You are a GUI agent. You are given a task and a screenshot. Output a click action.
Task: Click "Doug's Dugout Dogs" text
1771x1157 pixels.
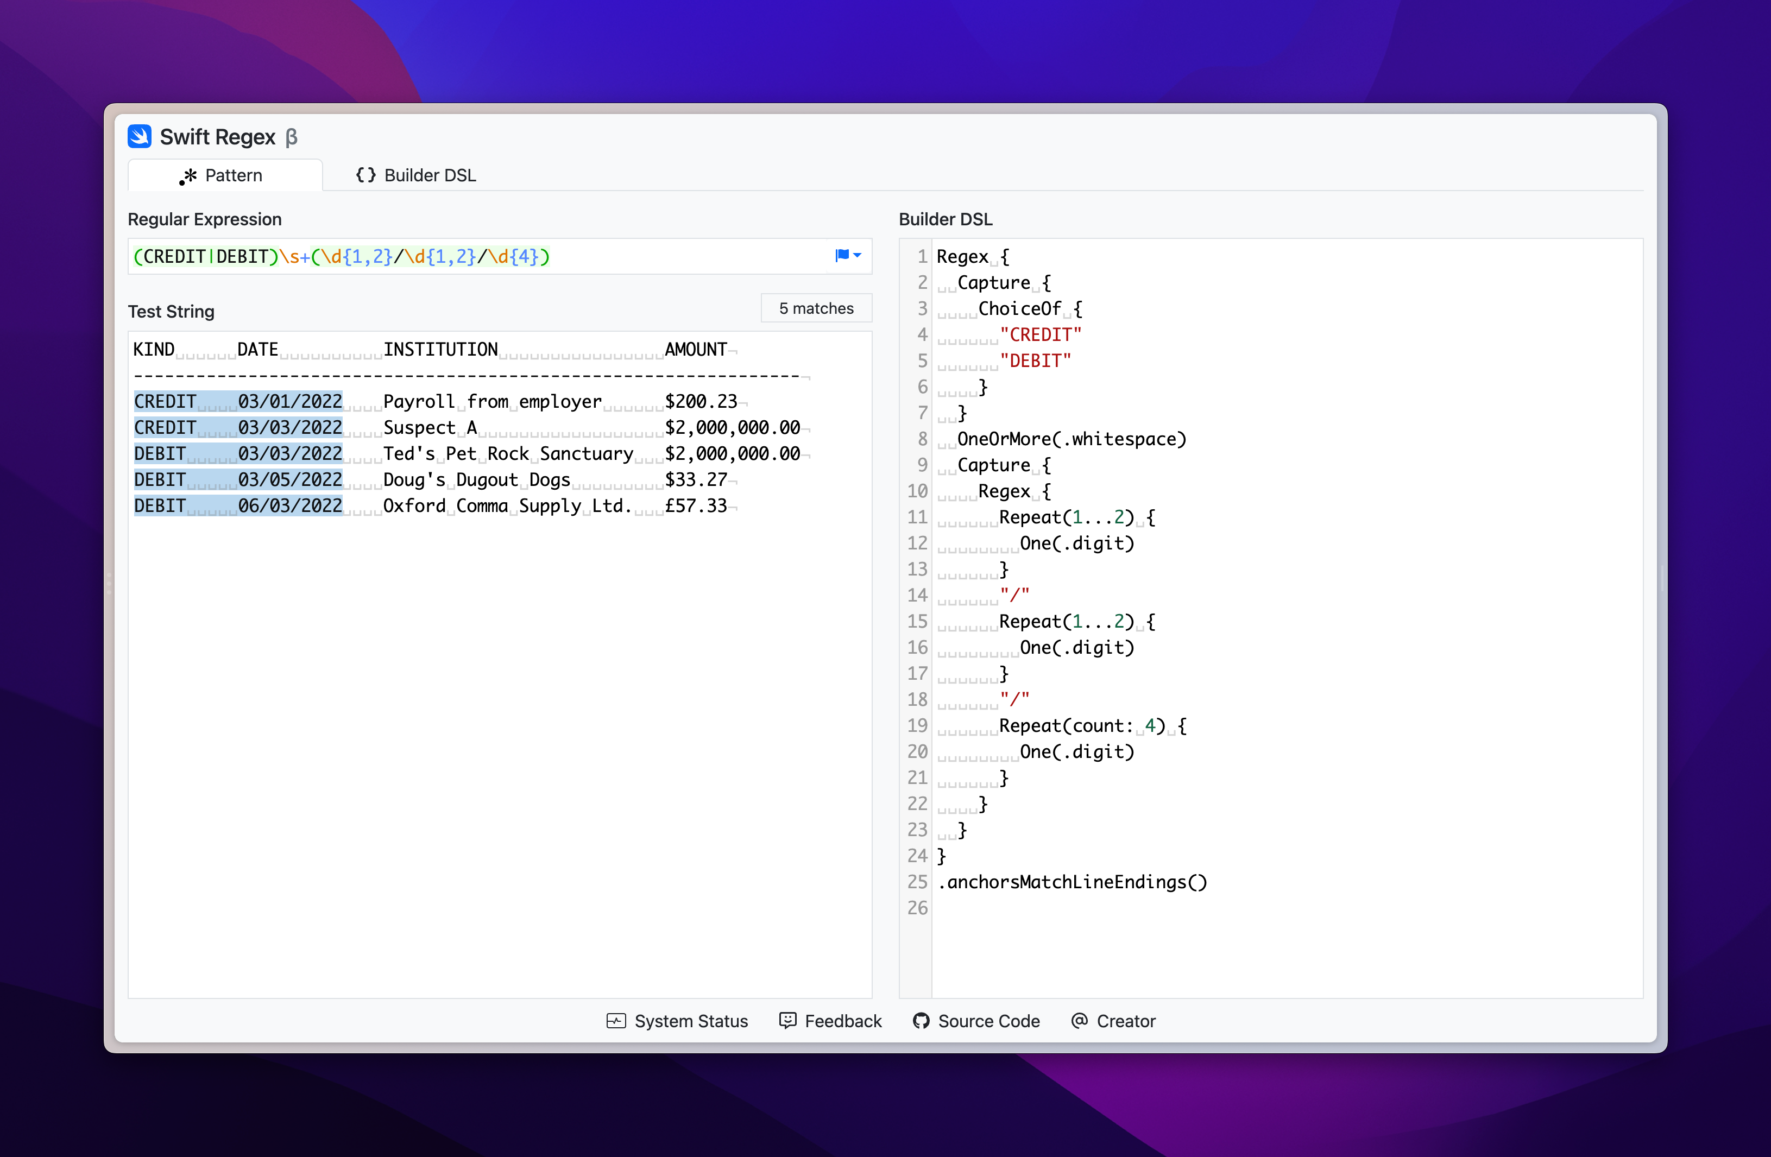click(476, 480)
